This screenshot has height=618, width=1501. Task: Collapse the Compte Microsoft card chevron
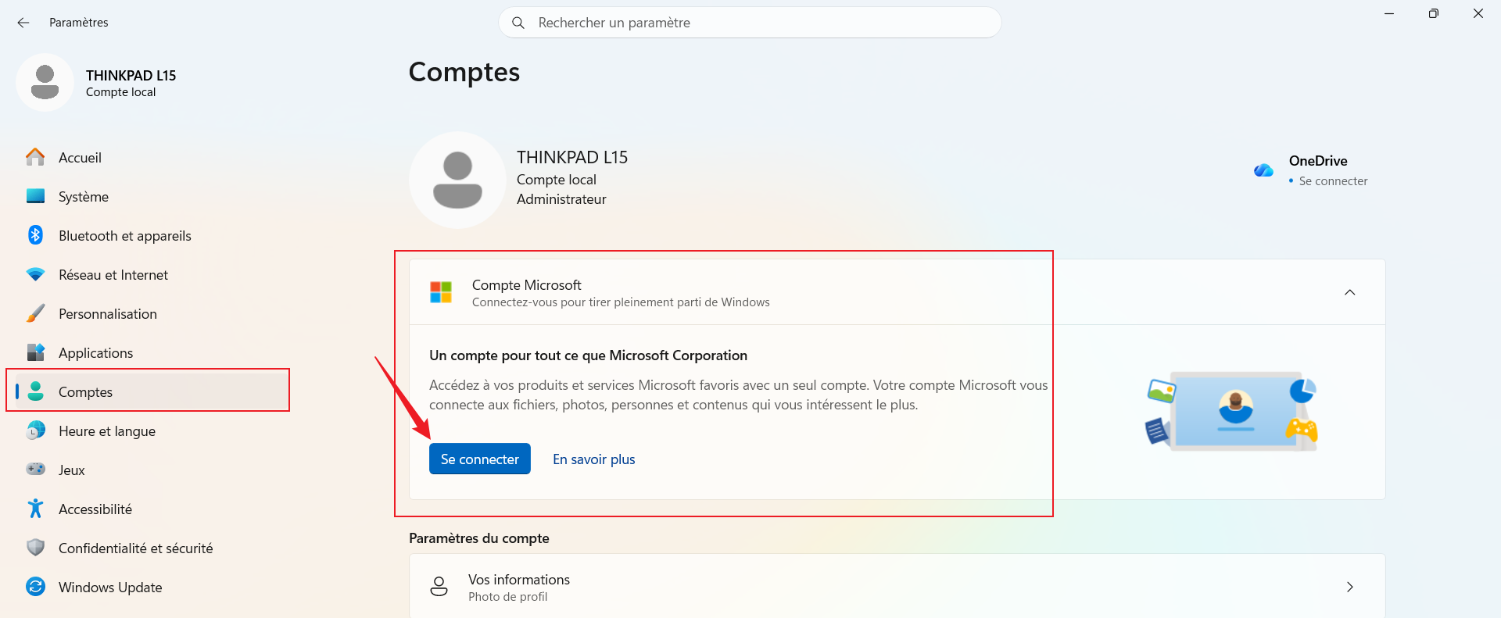coord(1349,292)
